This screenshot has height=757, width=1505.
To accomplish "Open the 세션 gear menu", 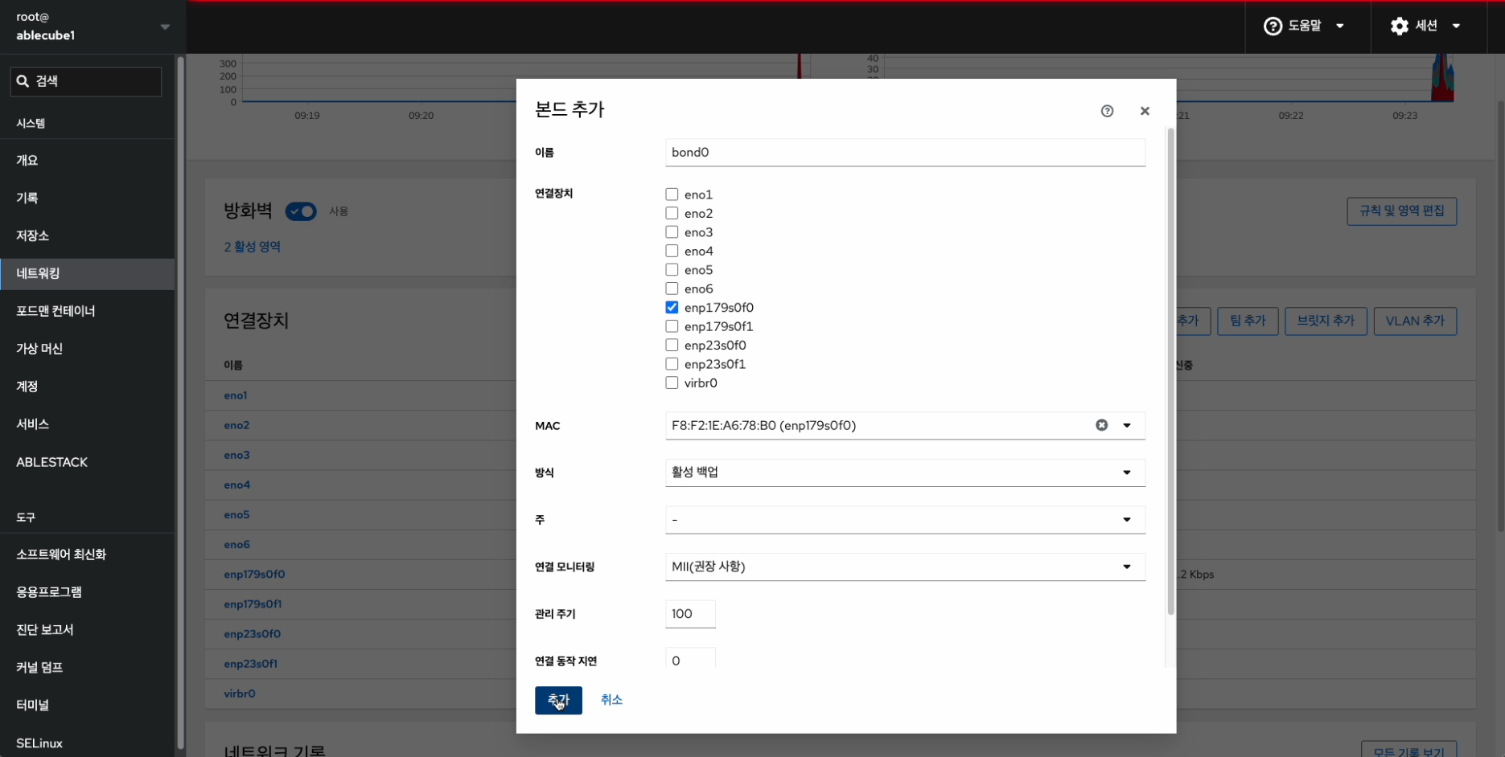I will (1425, 26).
